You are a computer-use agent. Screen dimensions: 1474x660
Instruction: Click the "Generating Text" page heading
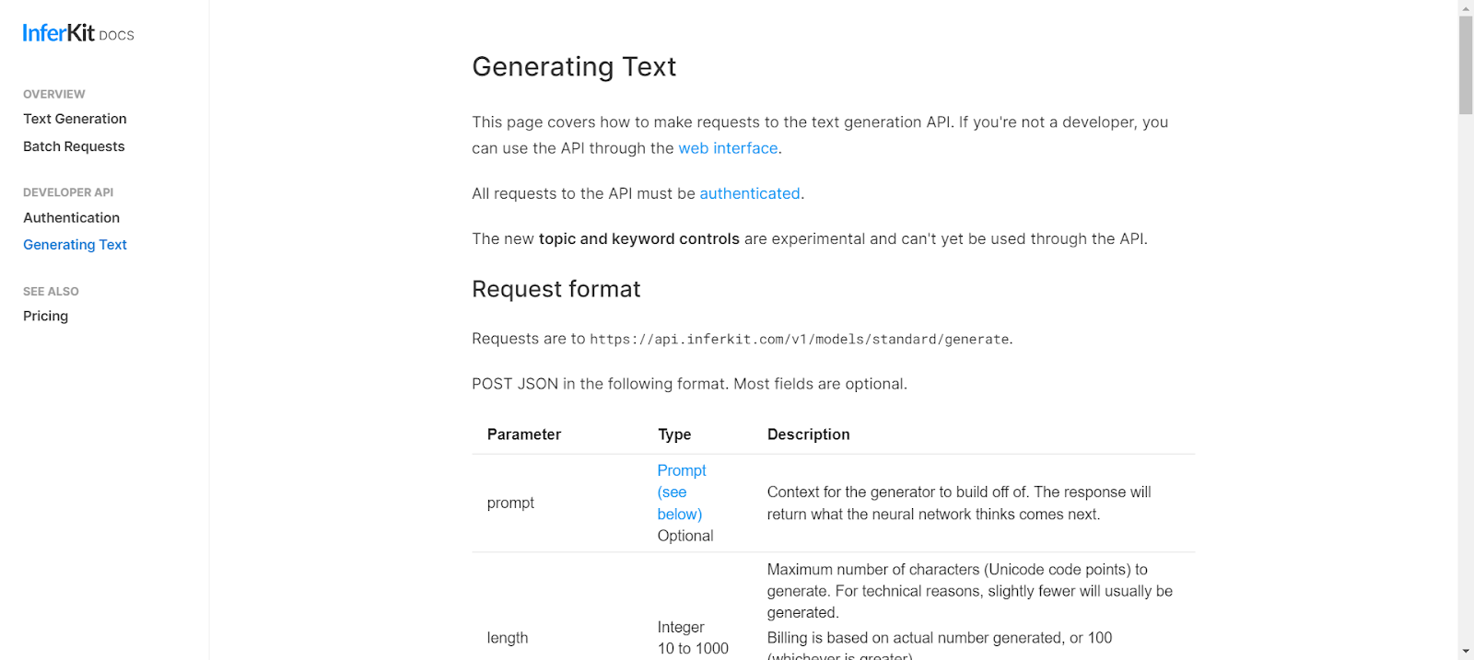(x=574, y=67)
